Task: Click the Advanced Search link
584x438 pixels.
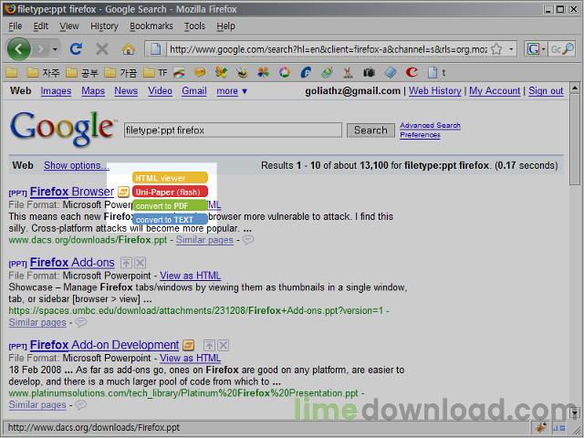Action: click(430, 125)
